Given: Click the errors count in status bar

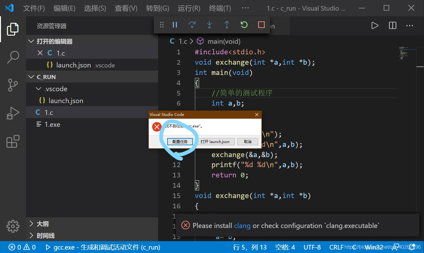Looking at the screenshot, I should [15, 247].
